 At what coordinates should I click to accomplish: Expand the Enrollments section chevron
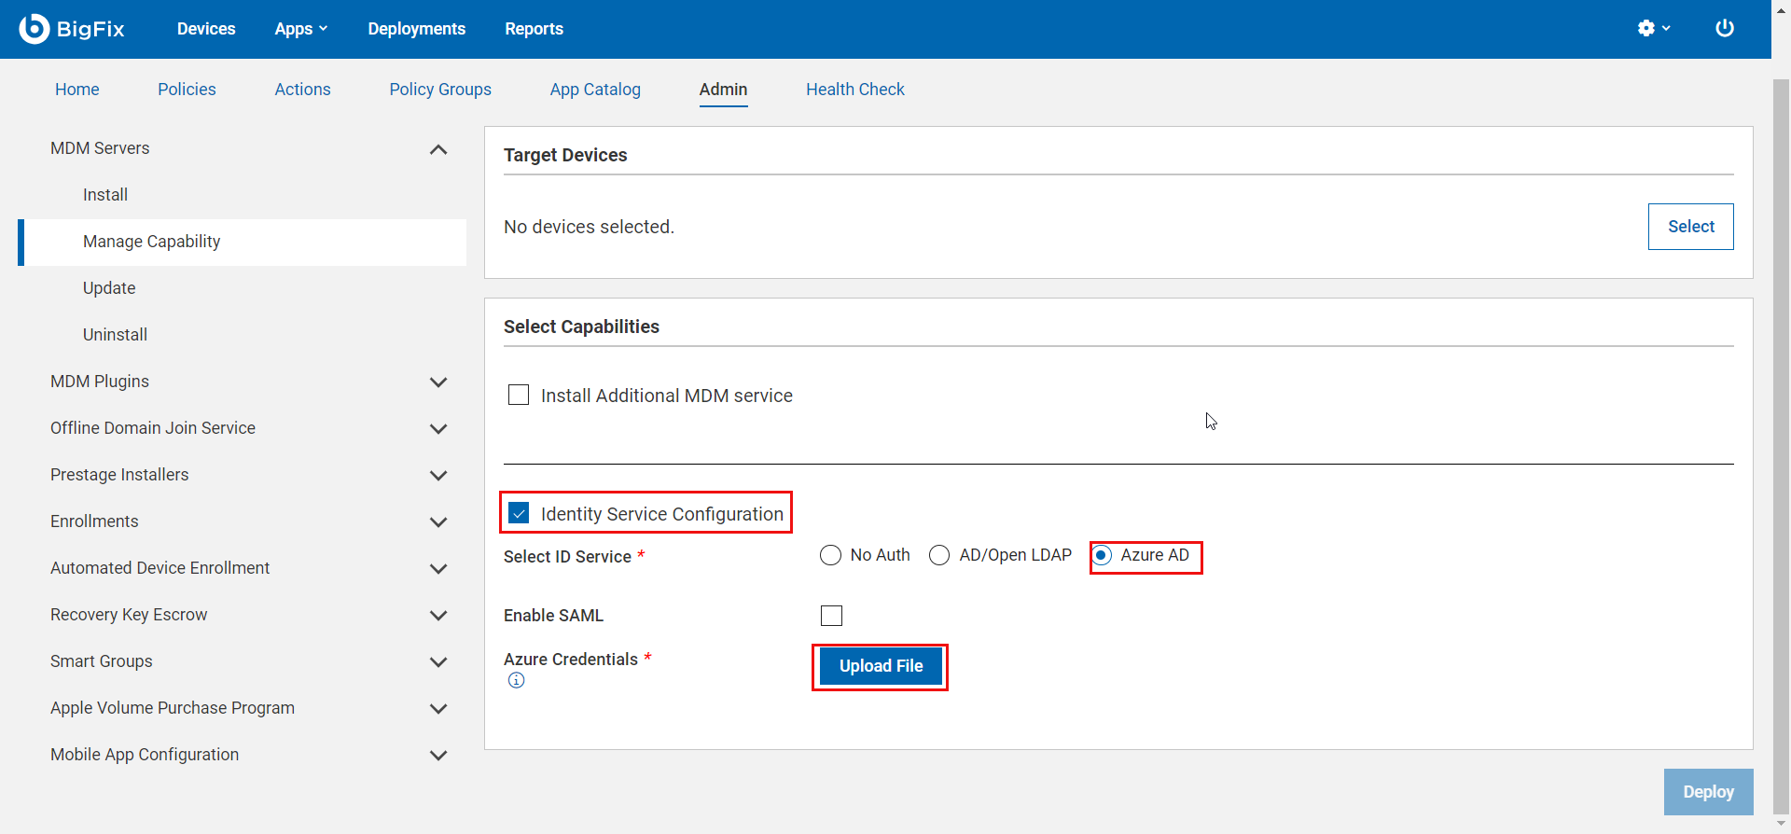437,522
